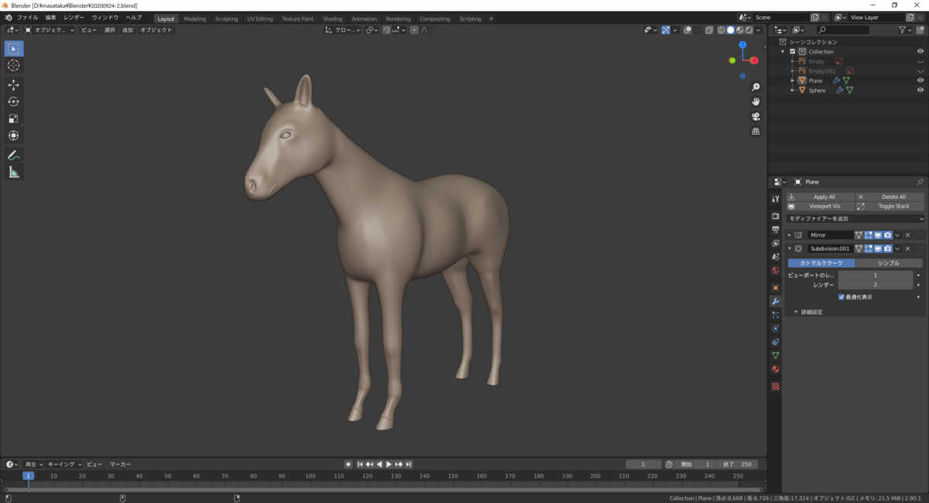Open the キーイング dropdown in timeline
Screen dimensions: 929x503
point(64,464)
